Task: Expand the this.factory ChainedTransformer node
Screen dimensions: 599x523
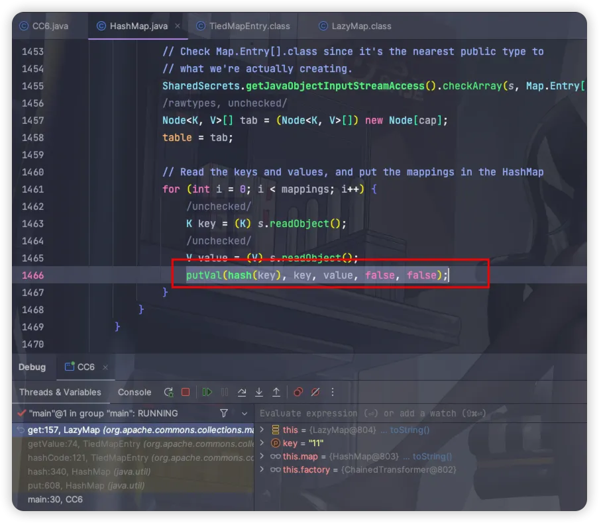Action: coord(262,470)
